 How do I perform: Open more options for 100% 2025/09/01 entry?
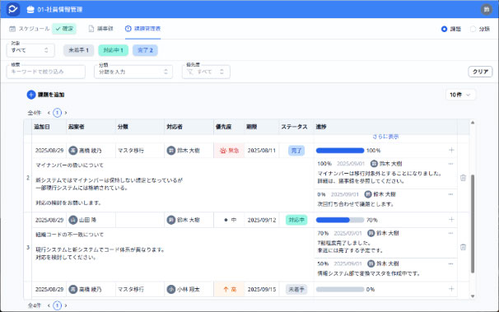click(x=450, y=164)
